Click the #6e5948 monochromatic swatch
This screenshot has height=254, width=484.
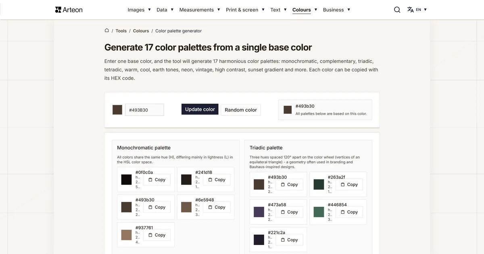pos(186,207)
